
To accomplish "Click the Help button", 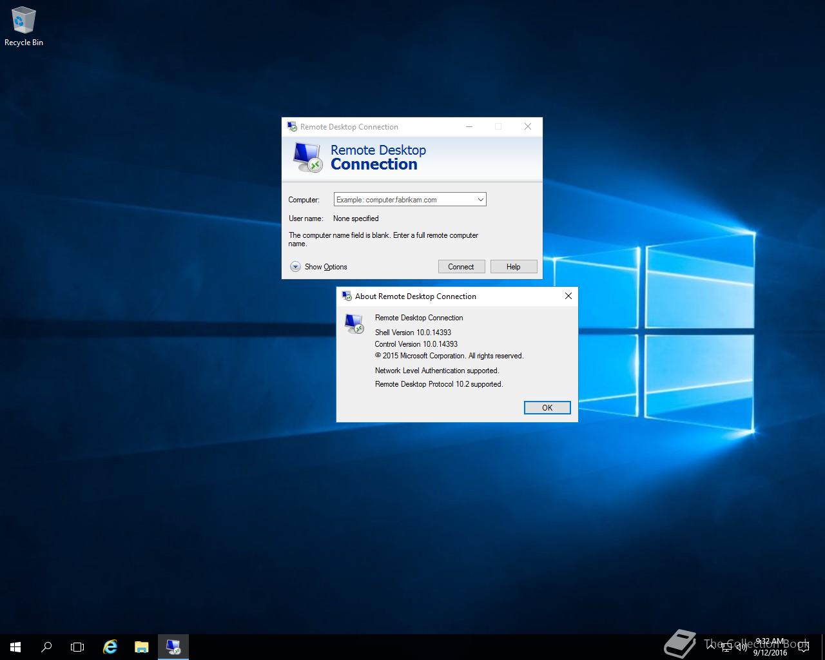I will [x=513, y=267].
